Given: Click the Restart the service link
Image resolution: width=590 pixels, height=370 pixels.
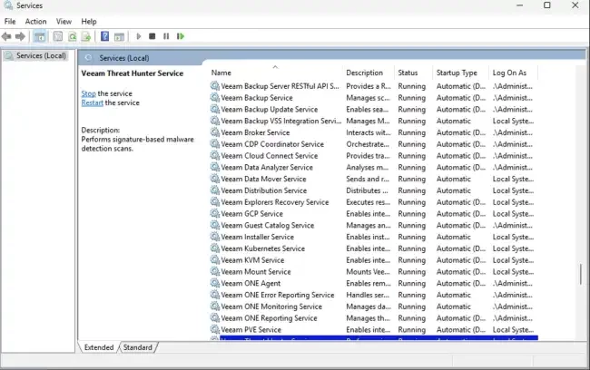Looking at the screenshot, I should (93, 103).
